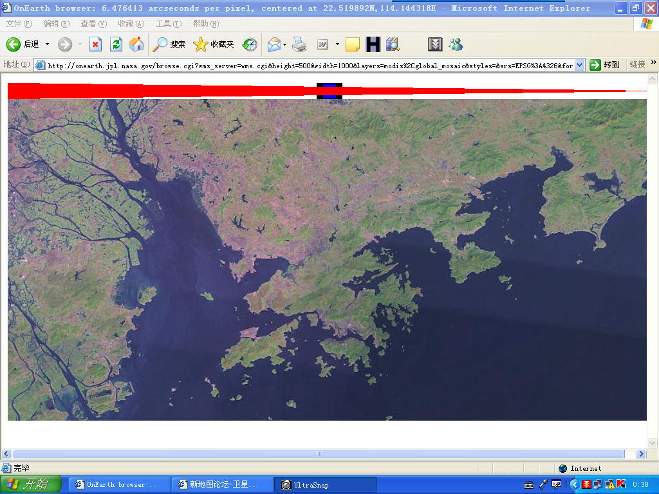Go to the Home page icon
The height and width of the screenshot is (494, 659).
coord(136,44)
